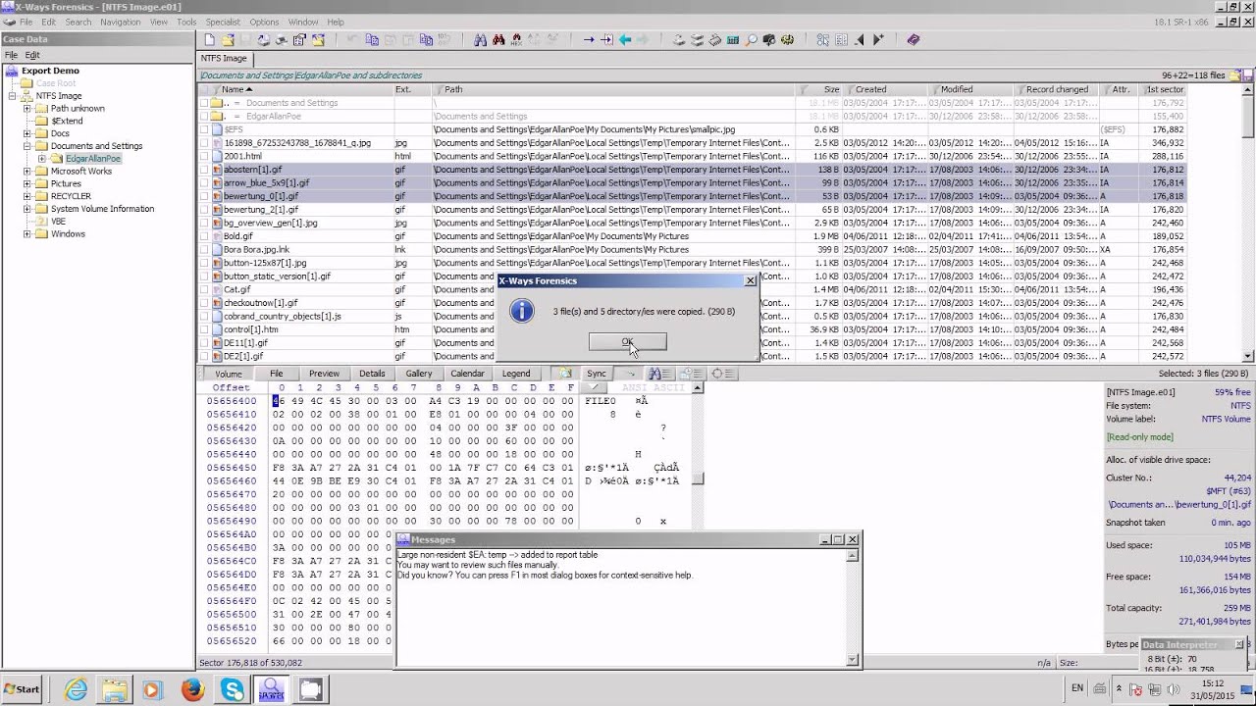The width and height of the screenshot is (1256, 706).
Task: Close the X-Ways Forensics copy dialog
Action: tap(751, 280)
